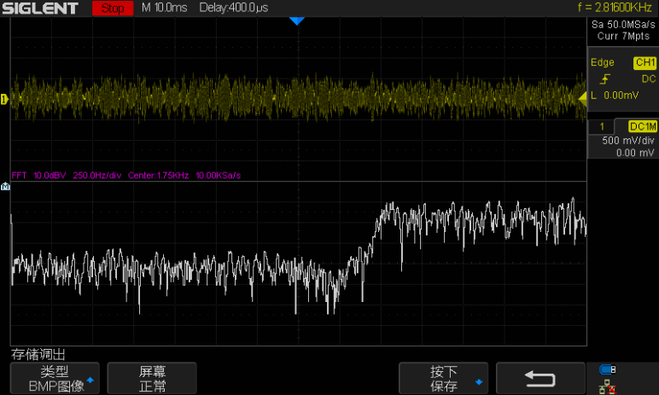Click the red Stop status indicator

[x=112, y=9]
